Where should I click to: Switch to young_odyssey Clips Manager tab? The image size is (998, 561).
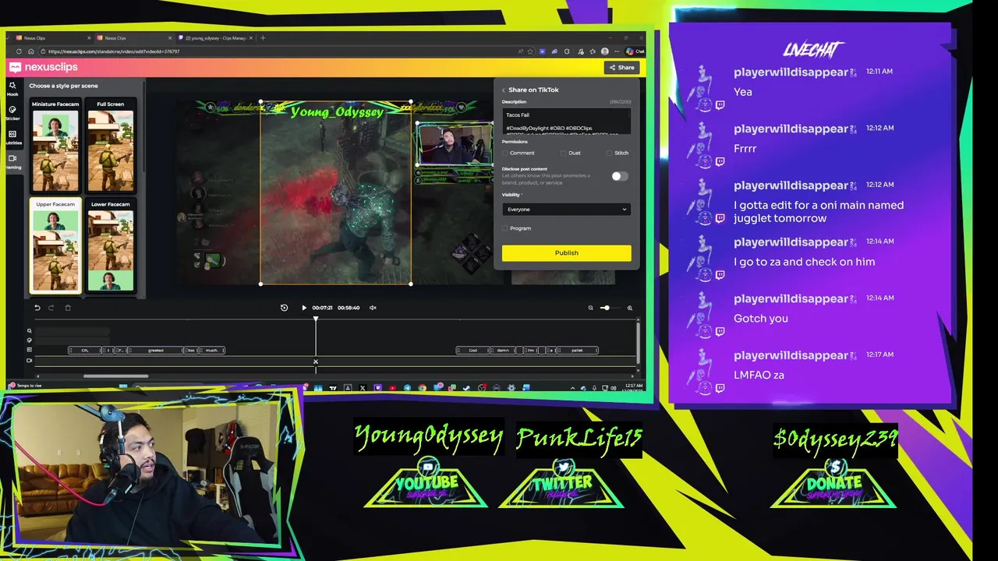coord(215,37)
